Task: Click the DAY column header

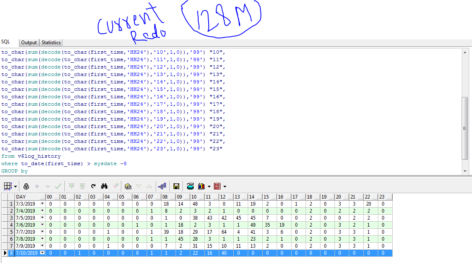Action: point(27,197)
